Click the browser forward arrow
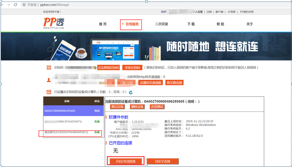 pyautogui.click(x=8, y=5)
